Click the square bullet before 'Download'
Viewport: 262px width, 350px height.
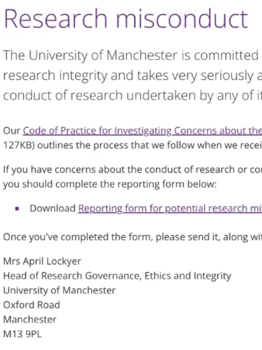point(17,209)
